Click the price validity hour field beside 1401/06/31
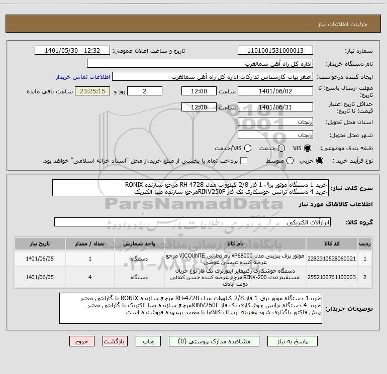This screenshot has width=387, height=374. pos(199,107)
